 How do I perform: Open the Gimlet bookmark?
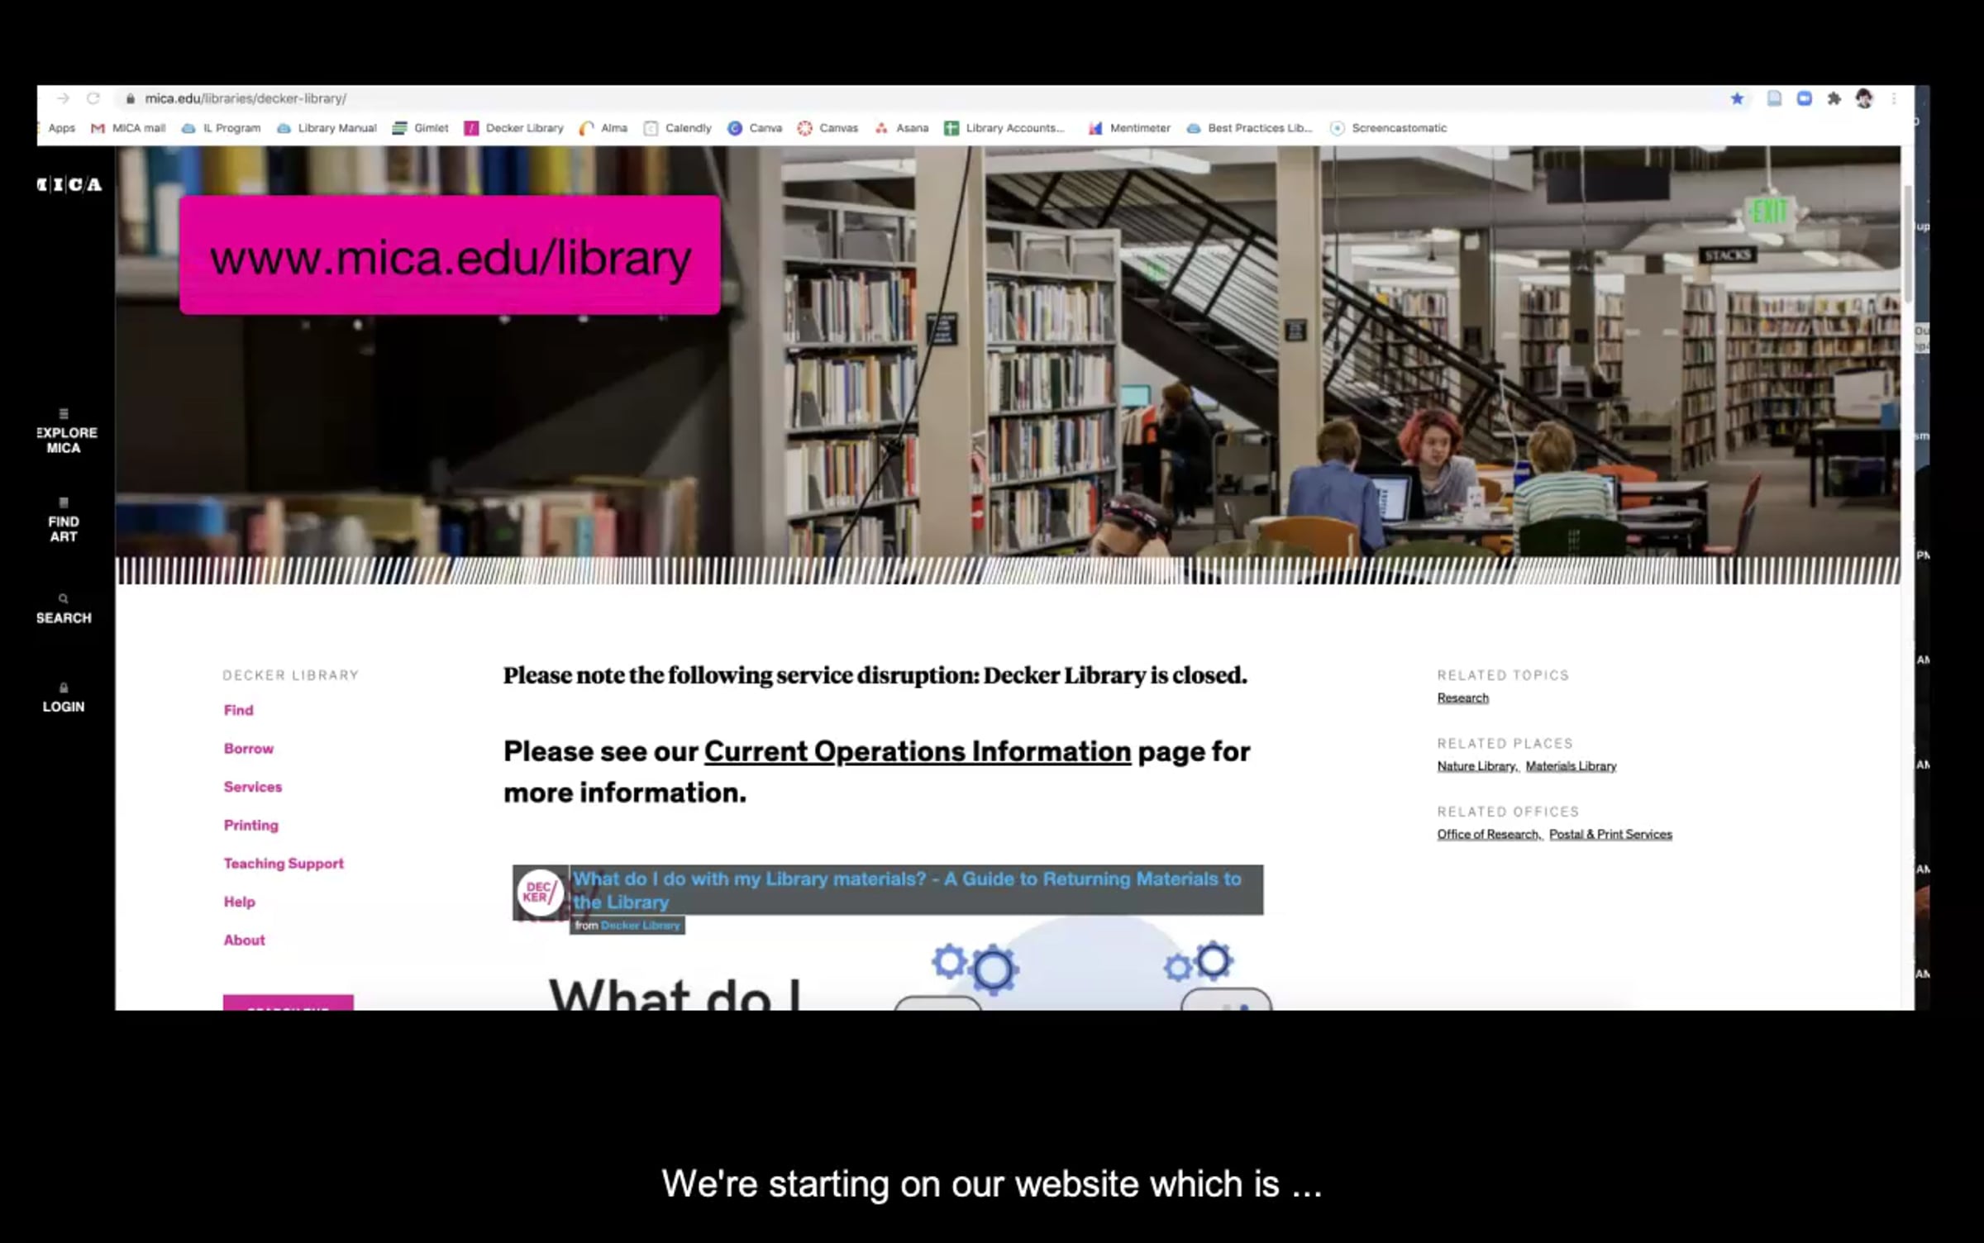pos(421,128)
